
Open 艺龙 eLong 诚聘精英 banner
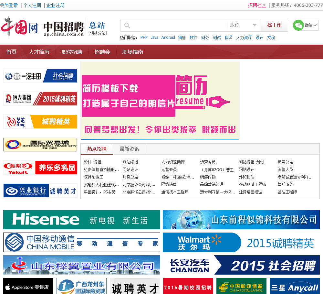tap(40, 122)
